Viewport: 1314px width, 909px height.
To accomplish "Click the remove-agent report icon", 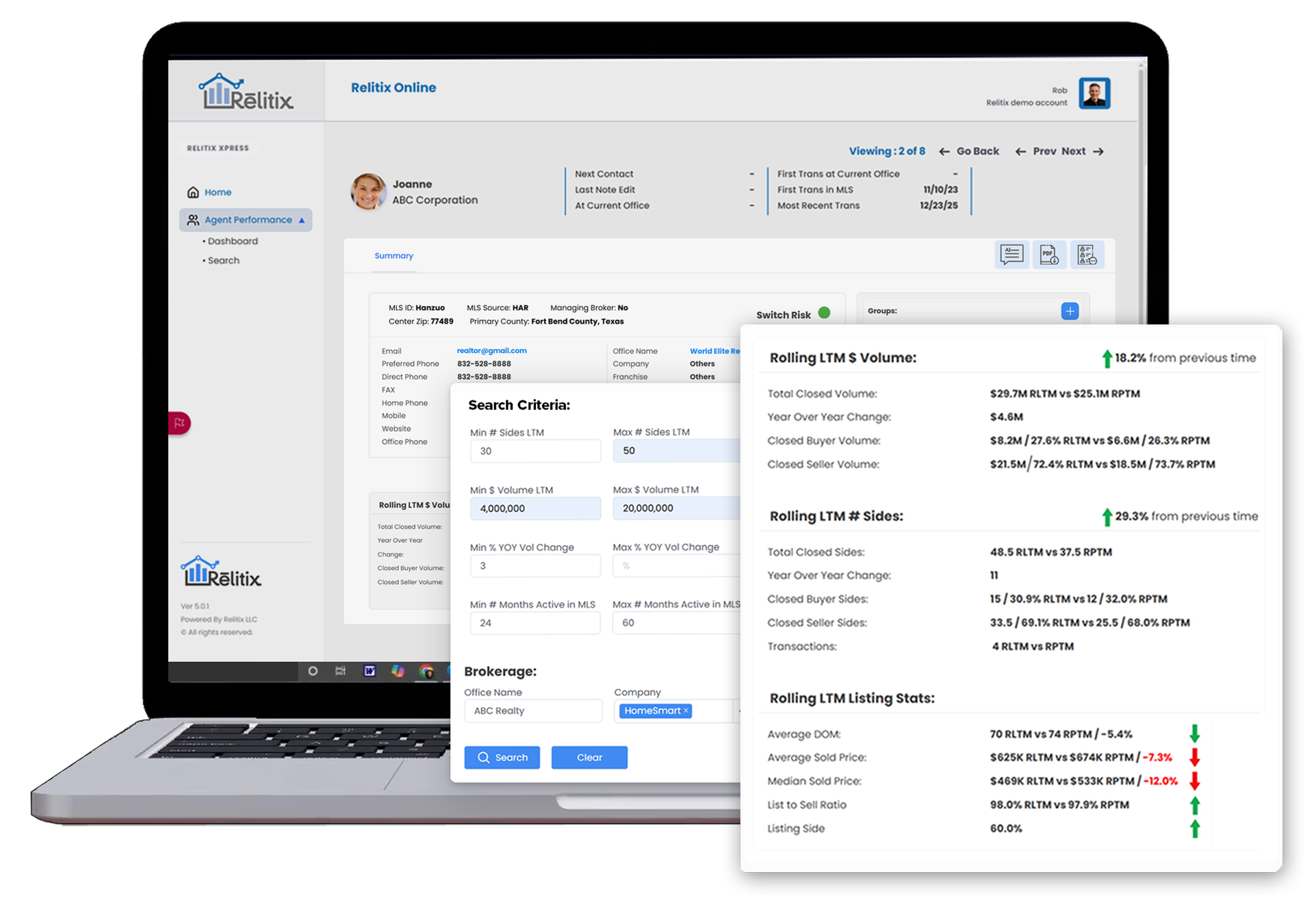I will coord(1087,255).
